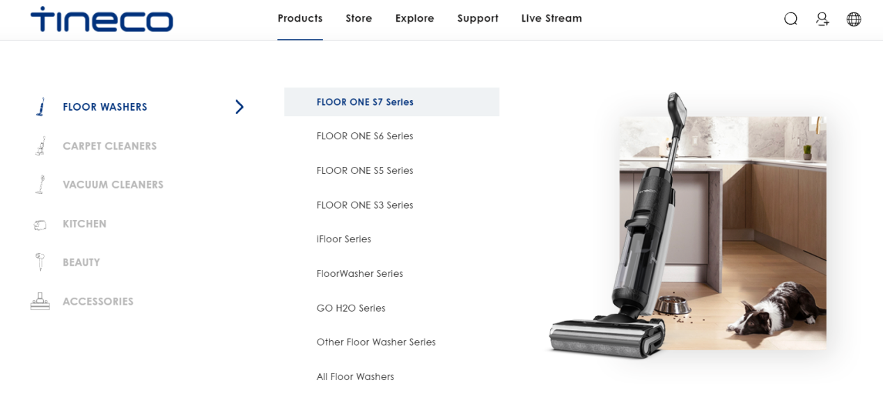Click the Accessories brush icon

point(40,301)
